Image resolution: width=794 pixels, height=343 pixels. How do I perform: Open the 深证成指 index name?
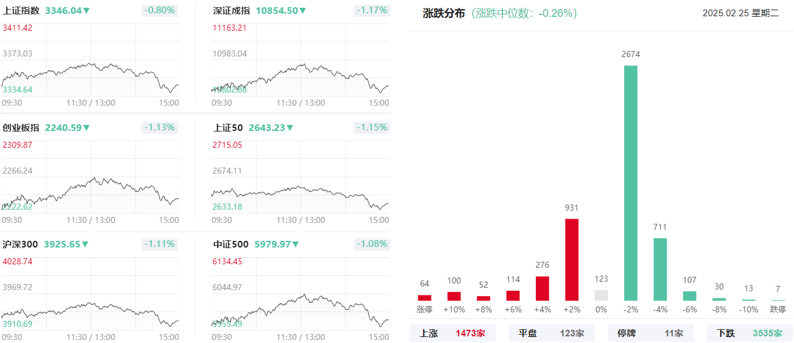(231, 10)
